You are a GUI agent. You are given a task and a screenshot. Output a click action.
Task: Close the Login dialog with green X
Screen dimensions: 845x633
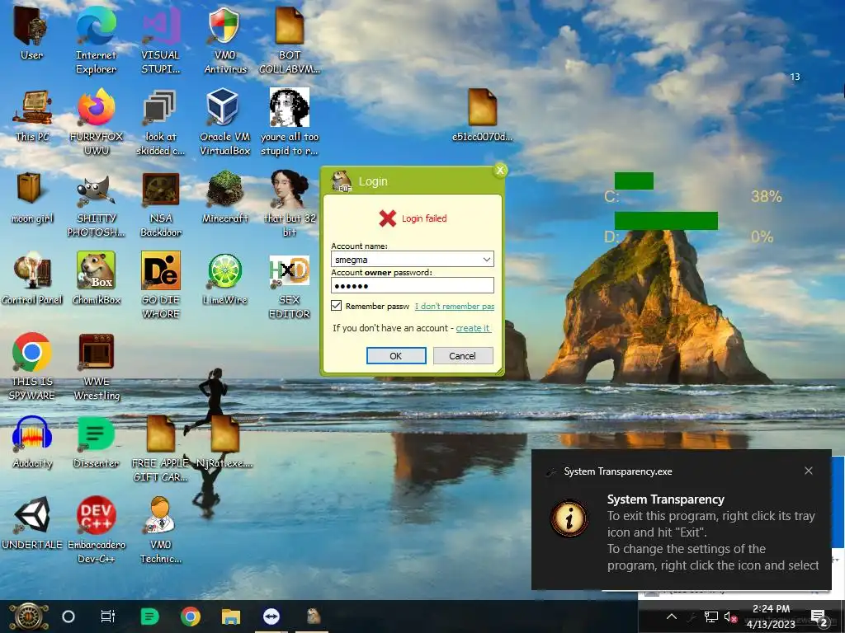499,170
